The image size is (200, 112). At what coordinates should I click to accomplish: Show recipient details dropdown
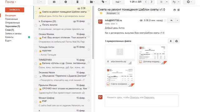pyautogui.click(x=117, y=24)
